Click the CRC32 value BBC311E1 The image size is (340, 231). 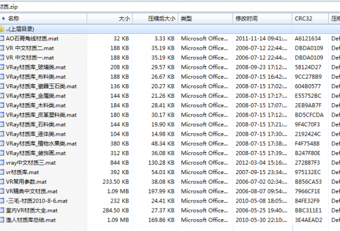tap(308, 210)
